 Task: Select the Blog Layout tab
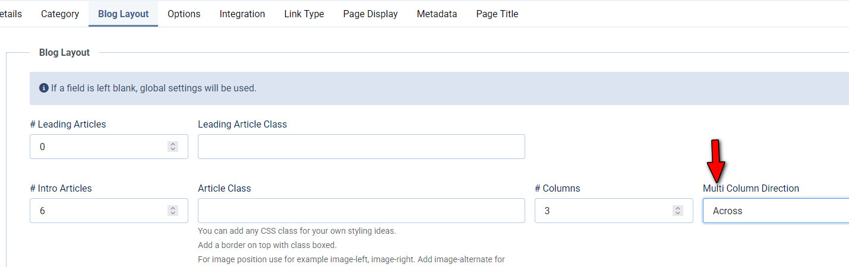click(x=123, y=14)
